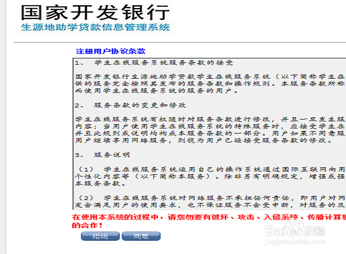Click the line '2、 服务条款的变更和修改'
Image resolution: width=346 pixels, height=254 pixels.
130,105
